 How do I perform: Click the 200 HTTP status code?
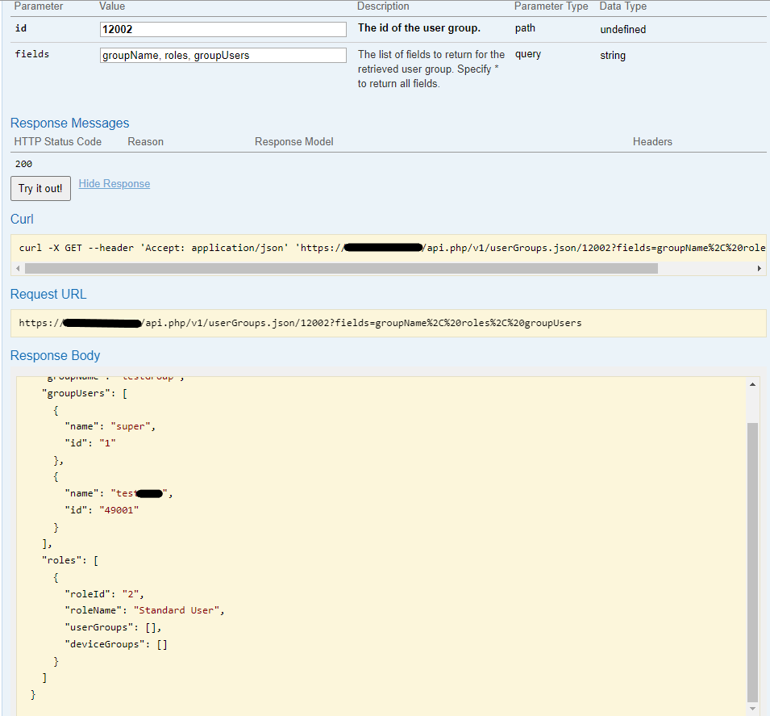tap(23, 164)
